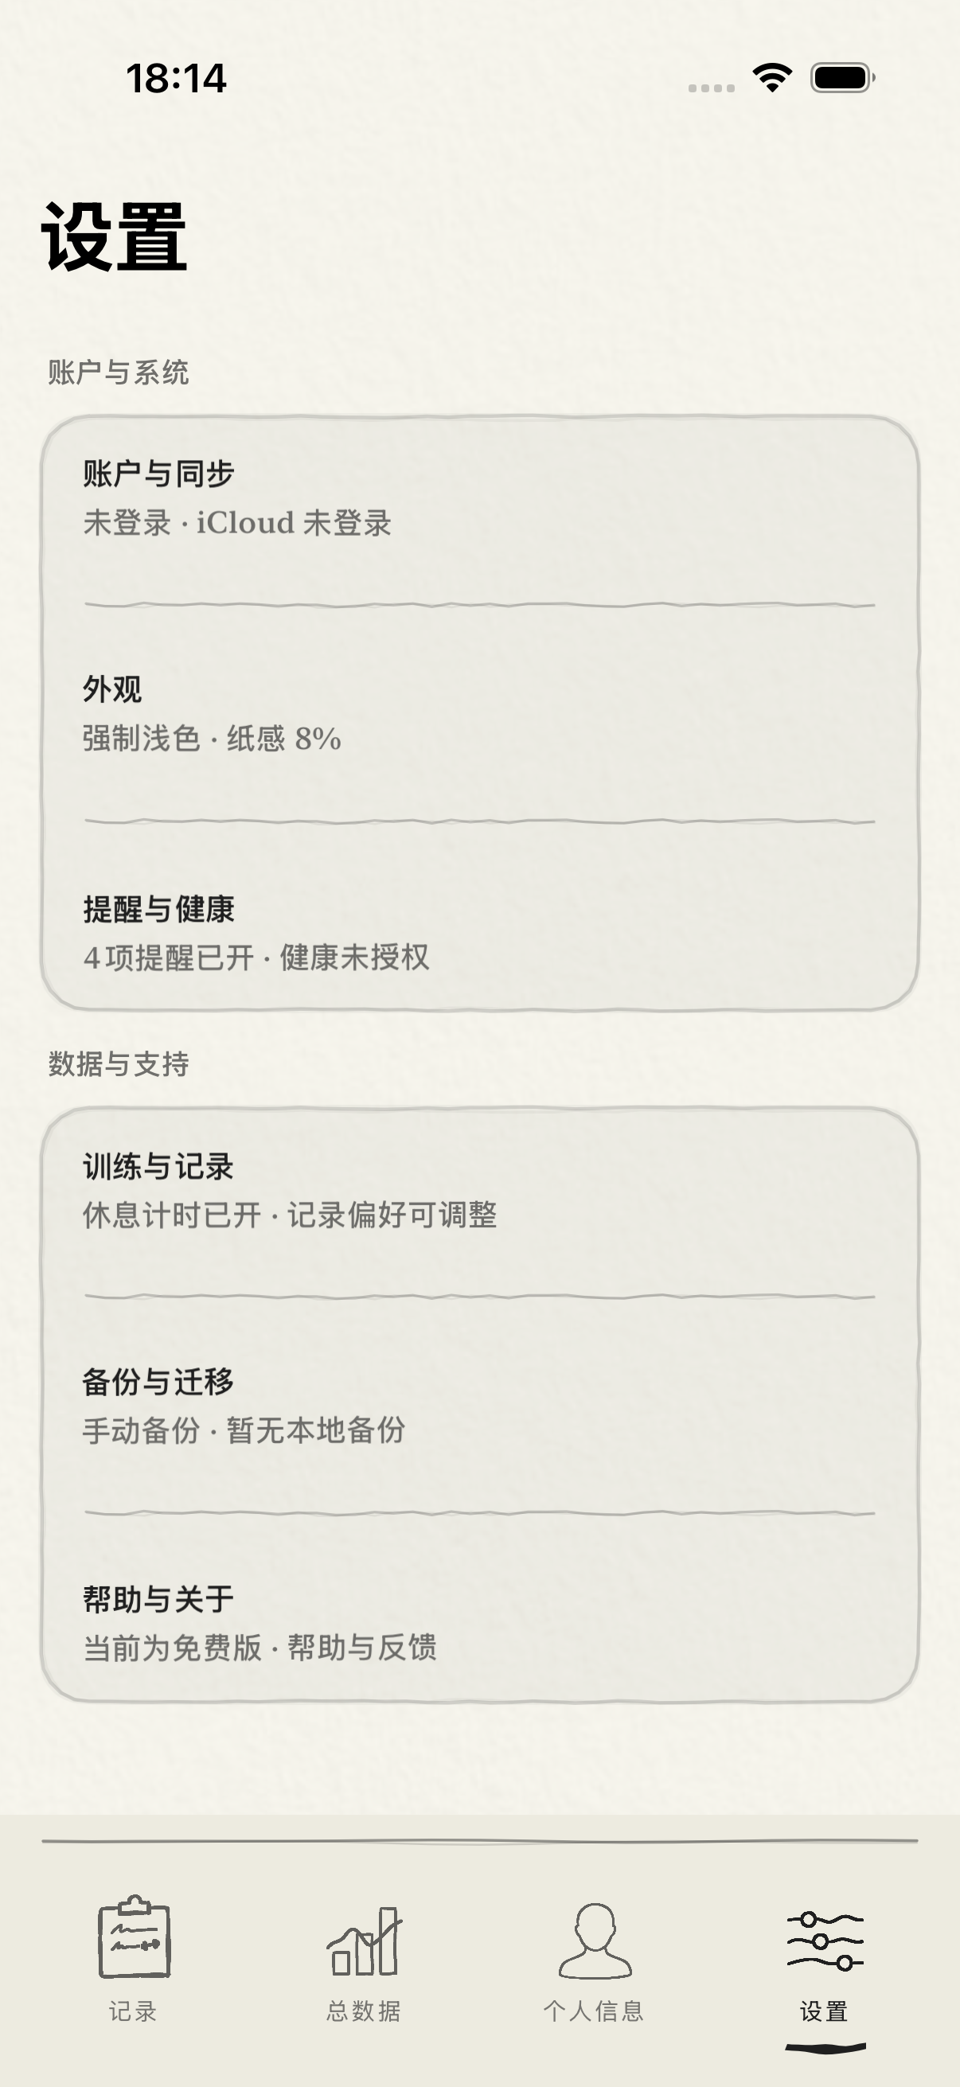Image resolution: width=960 pixels, height=2087 pixels.
Task: Tap the battery indicator in status bar
Action: [840, 78]
